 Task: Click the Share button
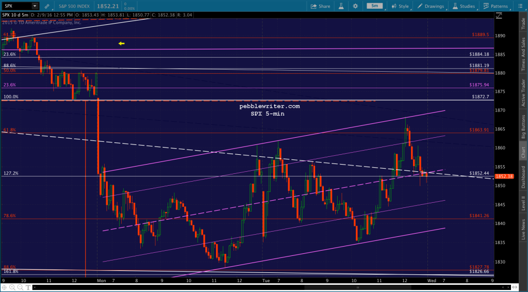pyautogui.click(x=320, y=6)
